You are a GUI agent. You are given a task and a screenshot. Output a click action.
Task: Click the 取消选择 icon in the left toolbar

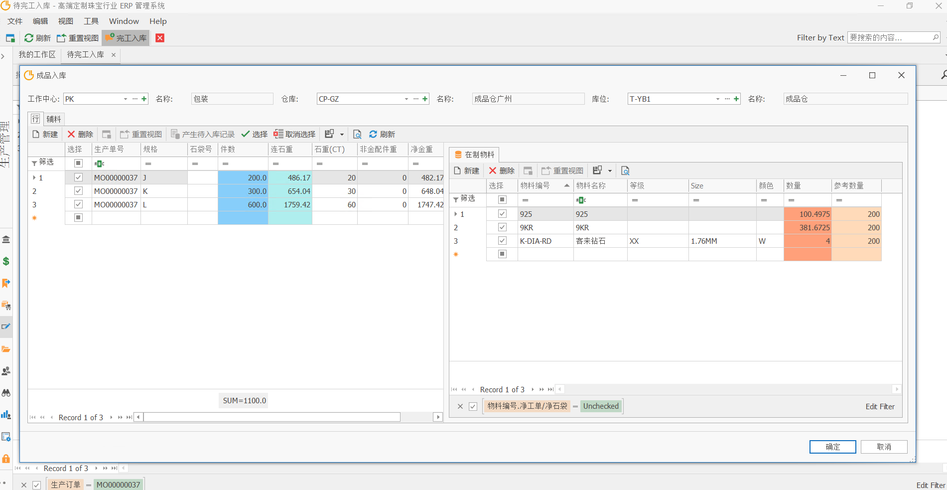[278, 134]
